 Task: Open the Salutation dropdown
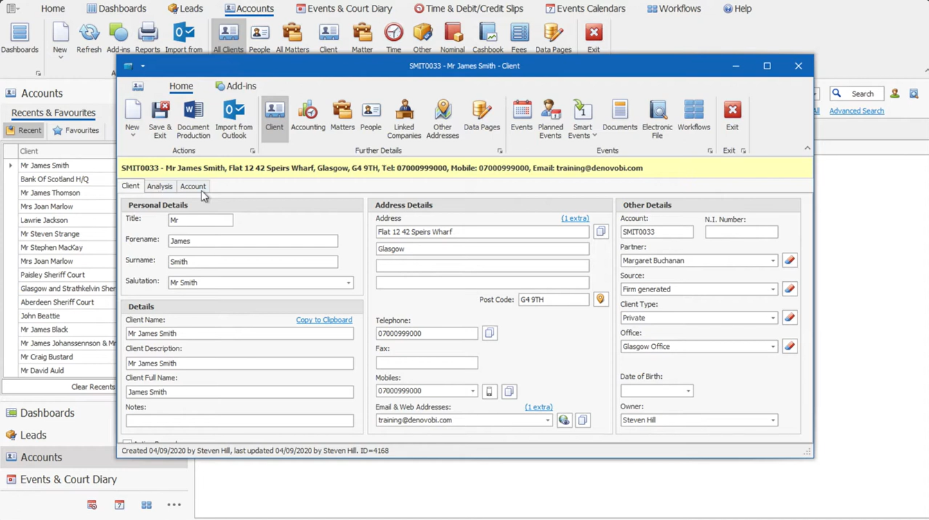coord(349,283)
